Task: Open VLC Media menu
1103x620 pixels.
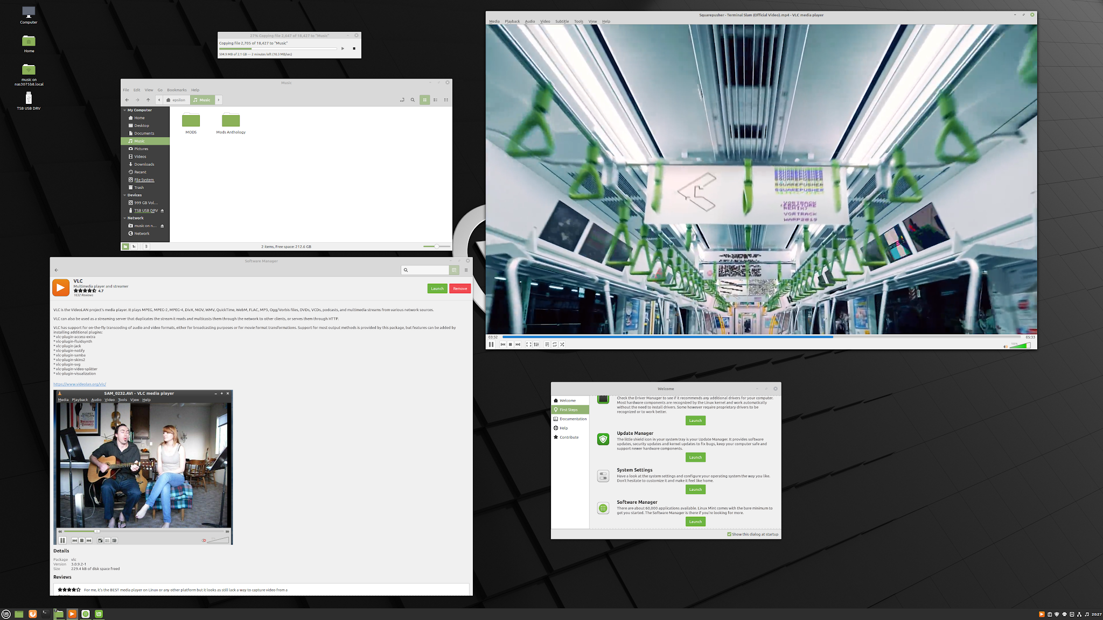Action: pos(494,22)
